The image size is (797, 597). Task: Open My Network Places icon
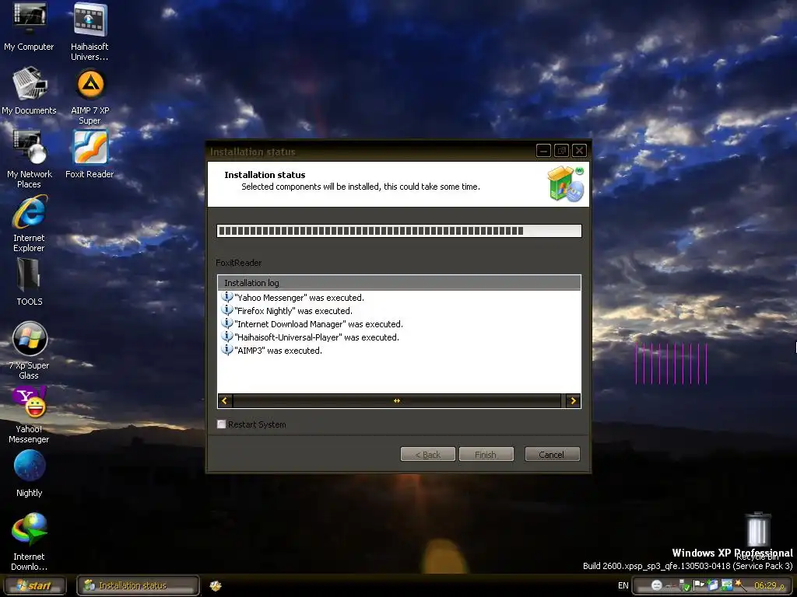point(29,159)
